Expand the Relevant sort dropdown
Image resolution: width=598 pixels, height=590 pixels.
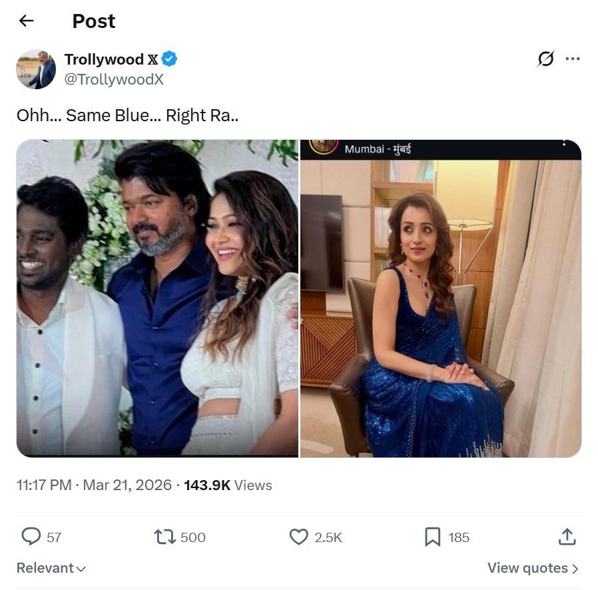[51, 568]
